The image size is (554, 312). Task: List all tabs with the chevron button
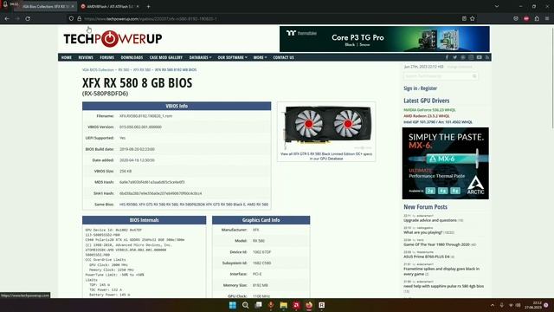497,6
